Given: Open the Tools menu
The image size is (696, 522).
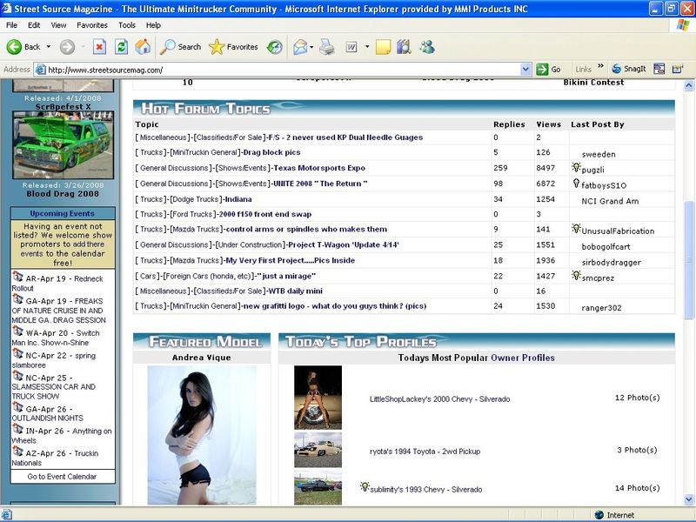Looking at the screenshot, I should [127, 25].
